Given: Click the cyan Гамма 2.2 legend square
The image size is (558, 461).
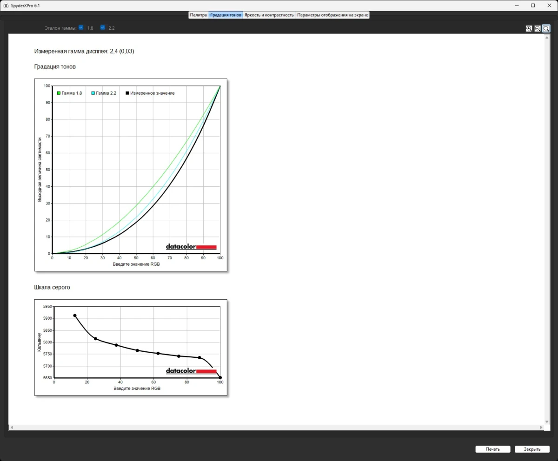Looking at the screenshot, I should tap(93, 93).
